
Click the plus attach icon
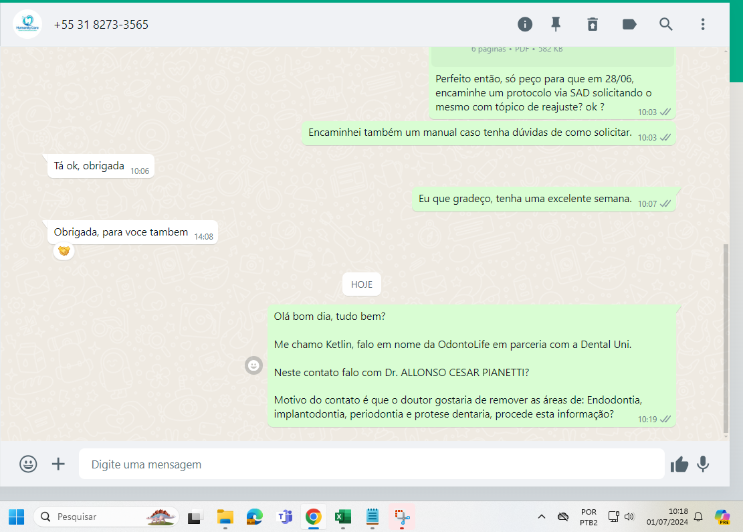tap(58, 464)
